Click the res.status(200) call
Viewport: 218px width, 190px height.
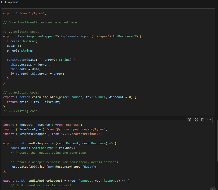click(x=24, y=167)
